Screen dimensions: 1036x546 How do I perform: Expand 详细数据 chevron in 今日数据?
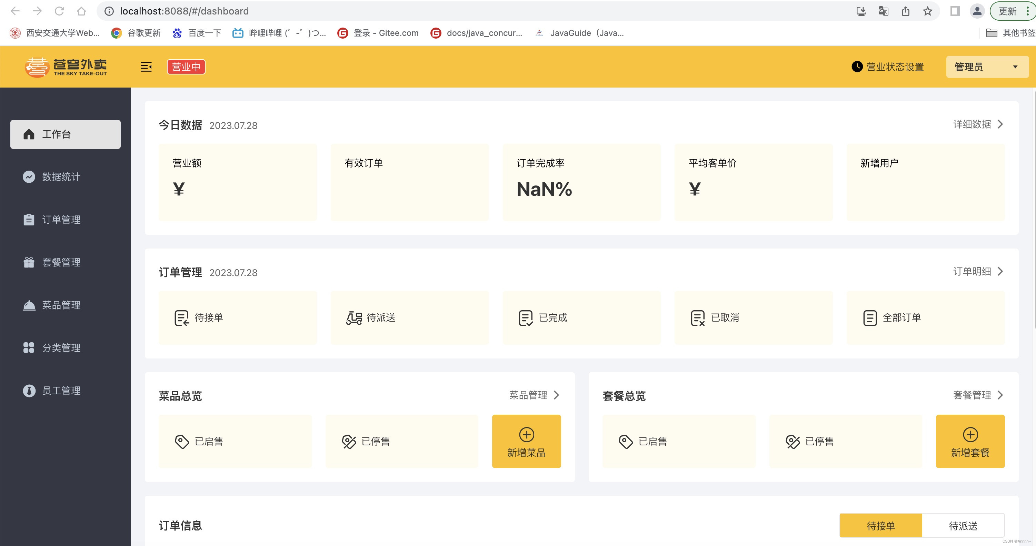(1000, 124)
